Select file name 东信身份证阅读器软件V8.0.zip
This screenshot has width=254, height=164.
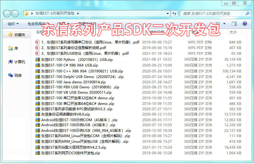click(65, 114)
